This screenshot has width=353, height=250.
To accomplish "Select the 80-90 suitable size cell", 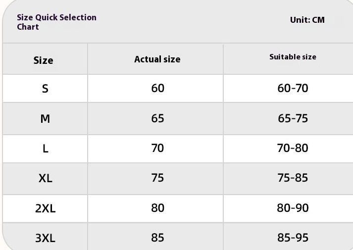I will click(x=293, y=207).
